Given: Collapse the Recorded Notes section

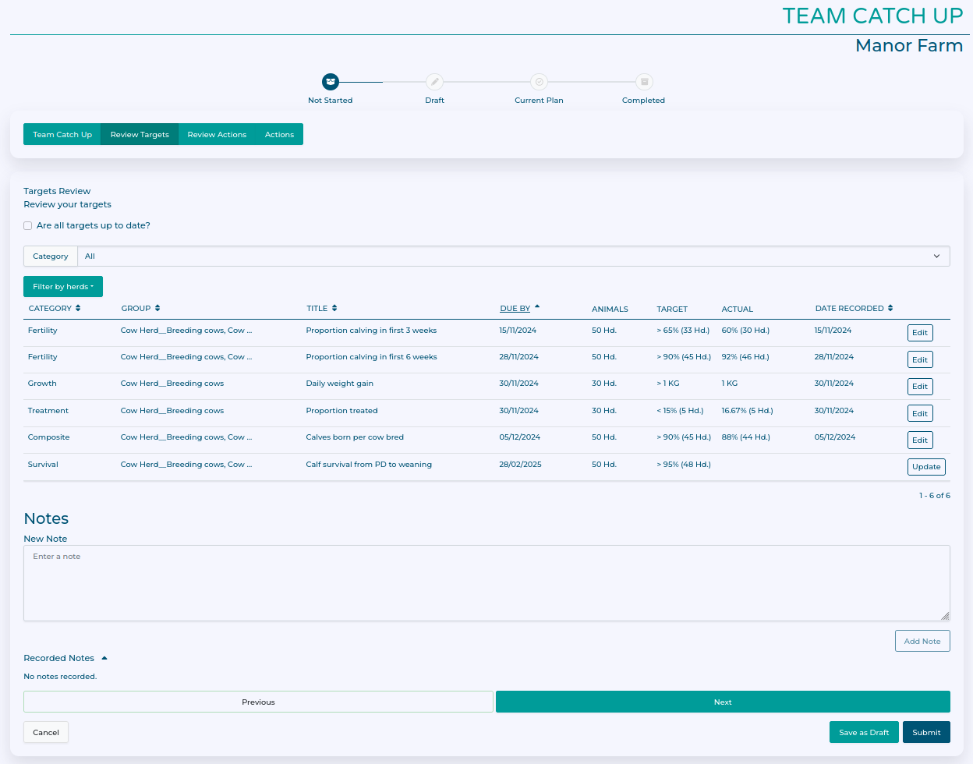Looking at the screenshot, I should pos(104,658).
